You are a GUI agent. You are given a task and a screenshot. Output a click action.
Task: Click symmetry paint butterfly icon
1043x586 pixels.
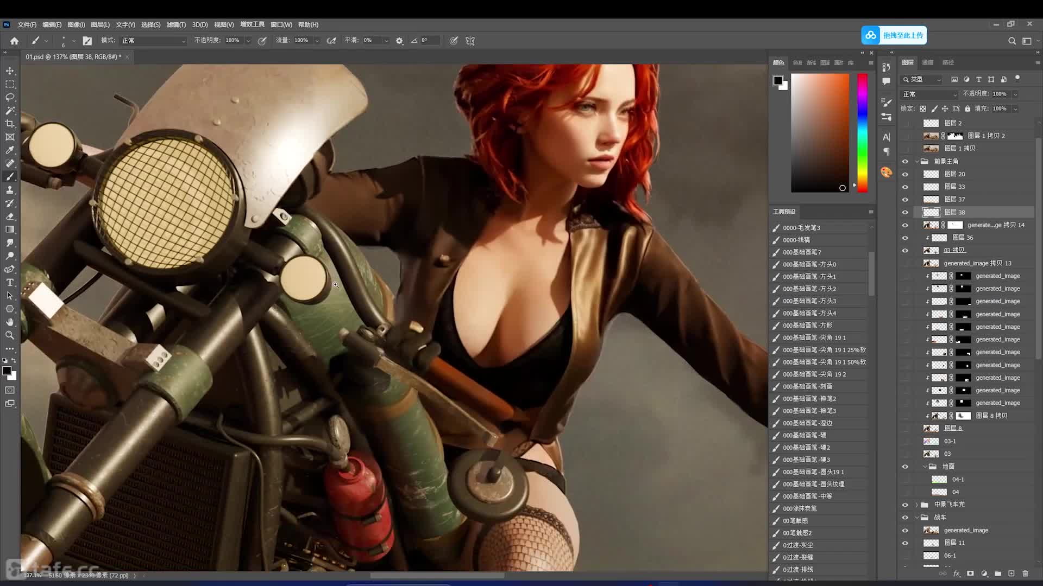point(470,41)
